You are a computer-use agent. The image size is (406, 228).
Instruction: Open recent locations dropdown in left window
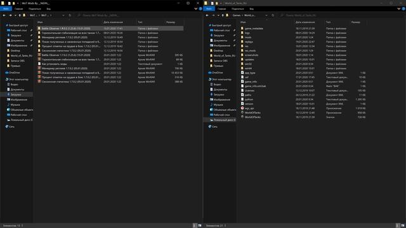pyautogui.click(x=15, y=15)
